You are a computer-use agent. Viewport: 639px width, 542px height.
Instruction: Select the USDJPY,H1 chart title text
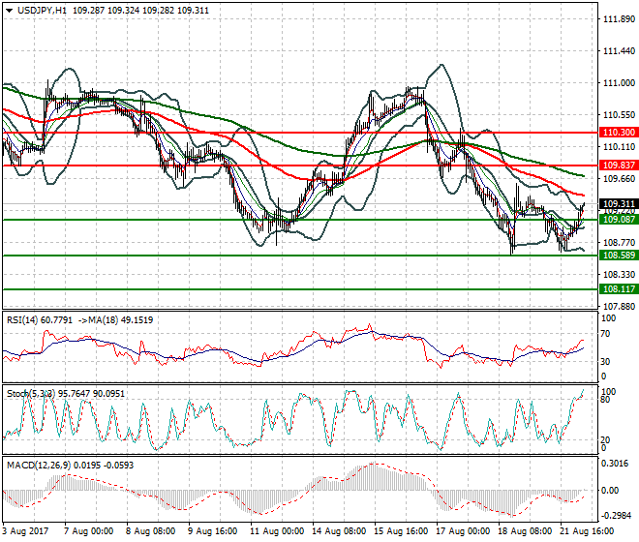click(x=42, y=11)
